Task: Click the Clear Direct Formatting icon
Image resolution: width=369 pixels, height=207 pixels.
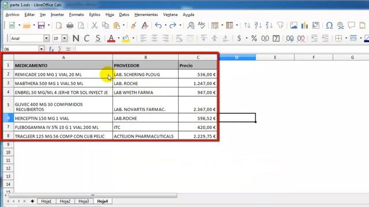Action: [x=145, y=25]
